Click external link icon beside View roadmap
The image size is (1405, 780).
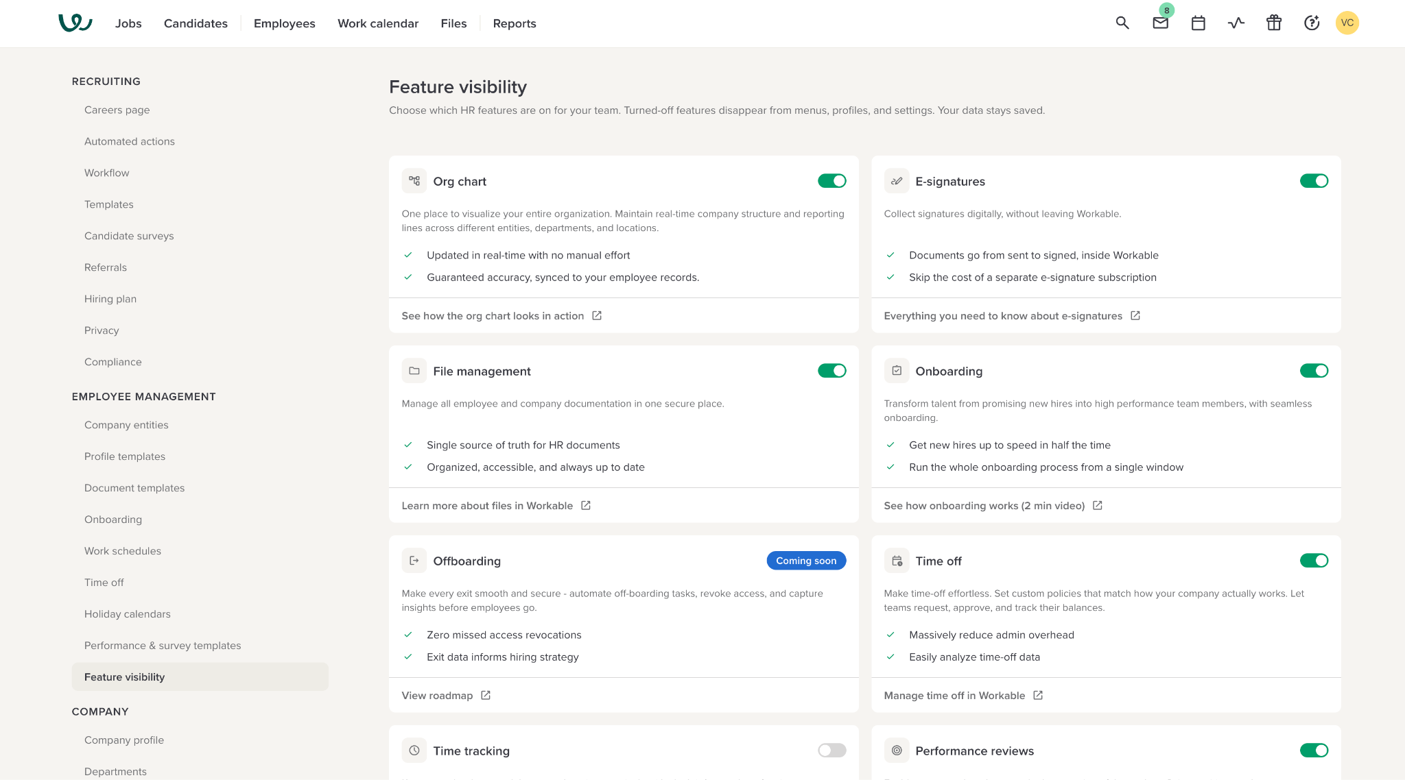click(x=486, y=695)
